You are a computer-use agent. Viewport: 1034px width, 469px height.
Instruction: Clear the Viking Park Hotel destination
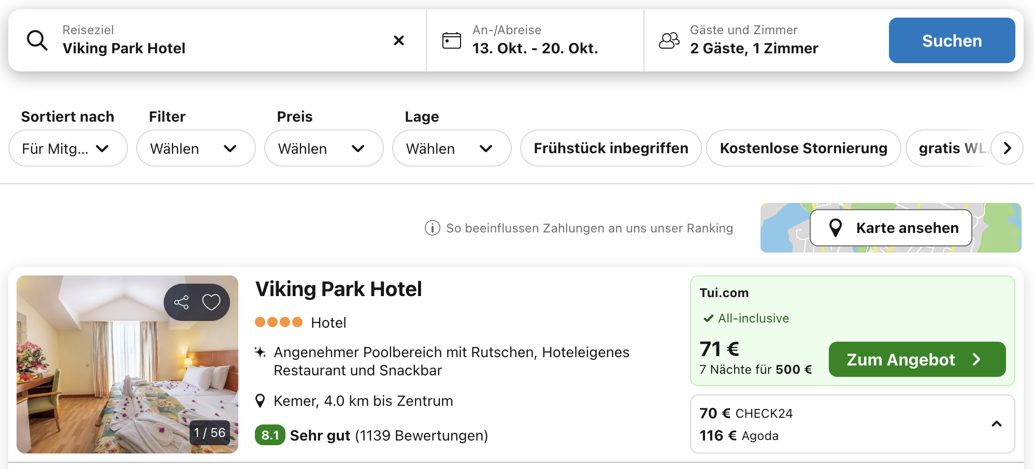click(x=398, y=40)
